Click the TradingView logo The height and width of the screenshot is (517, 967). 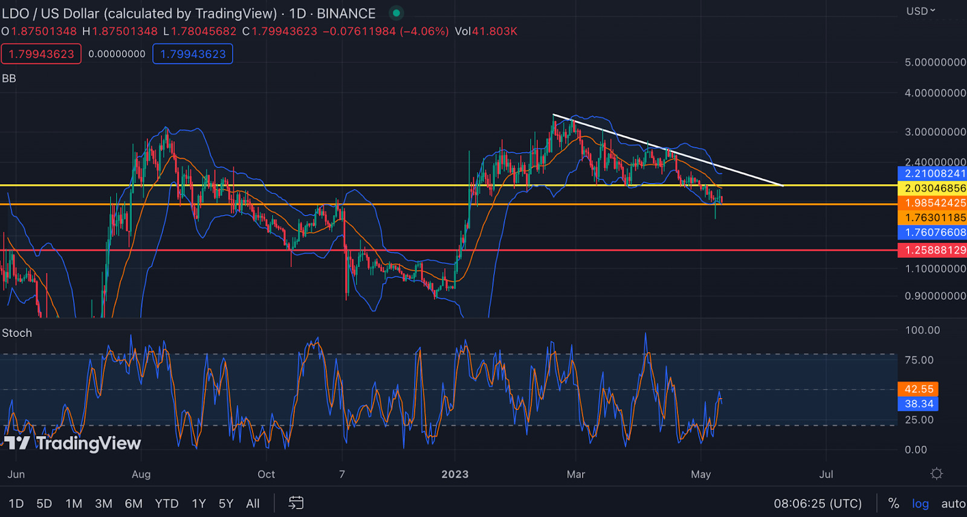click(x=72, y=443)
